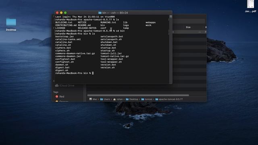The width and height of the screenshot is (258, 145).
Task: Go to Desktop folder in Finder path bar
Action: pos(132,99)
